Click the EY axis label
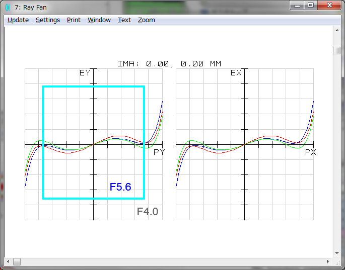345x270 pixels. (x=85, y=73)
